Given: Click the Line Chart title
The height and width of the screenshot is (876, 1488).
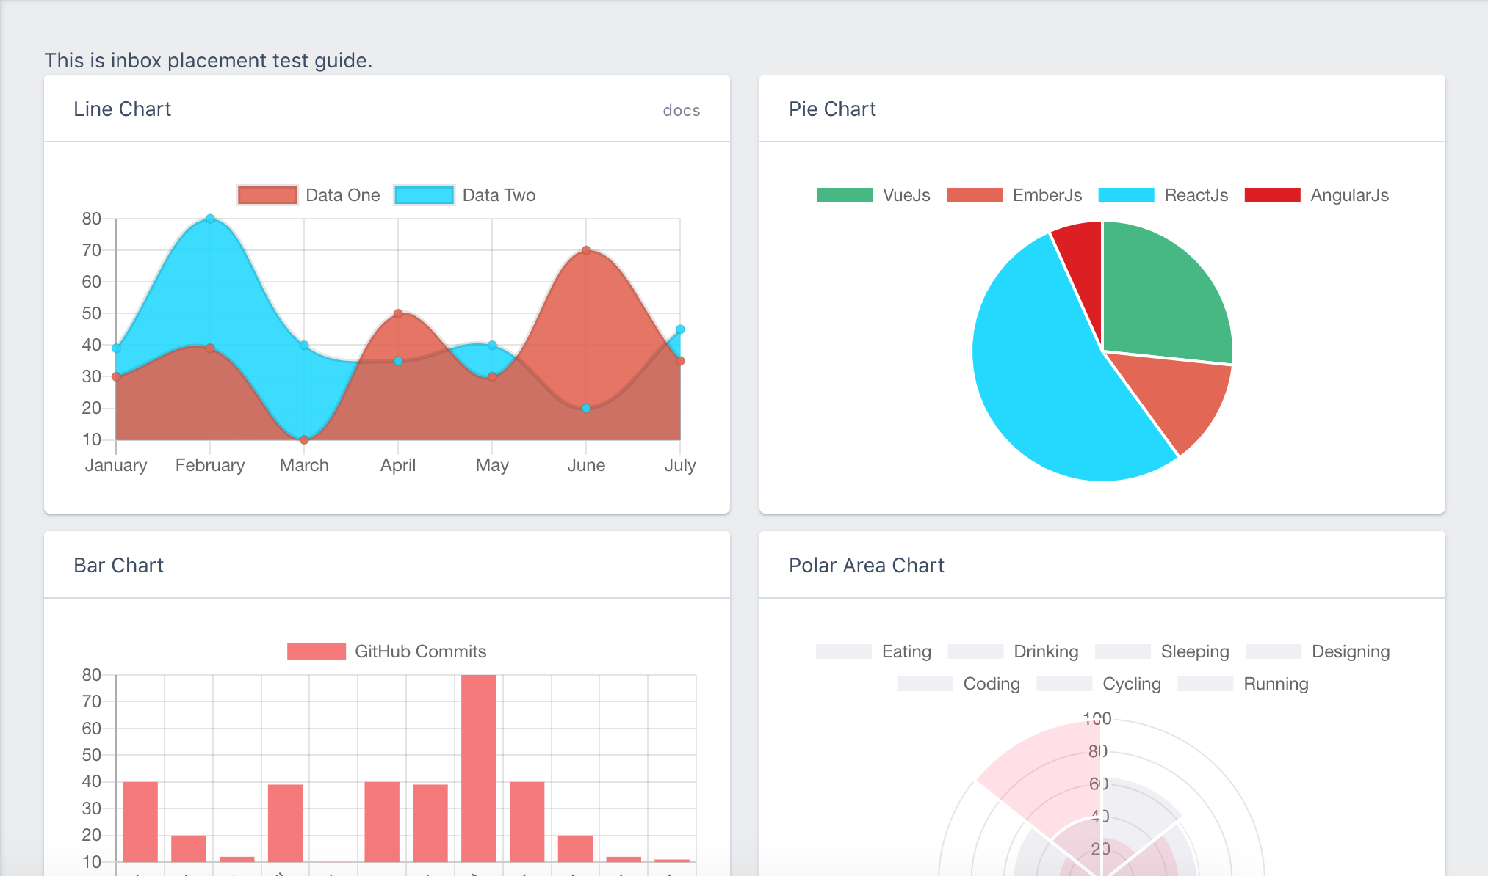Looking at the screenshot, I should click(122, 109).
